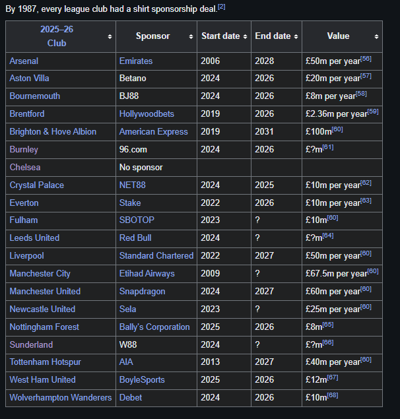Open the 2025–26 header link
This screenshot has height=419, width=400.
[x=57, y=30]
